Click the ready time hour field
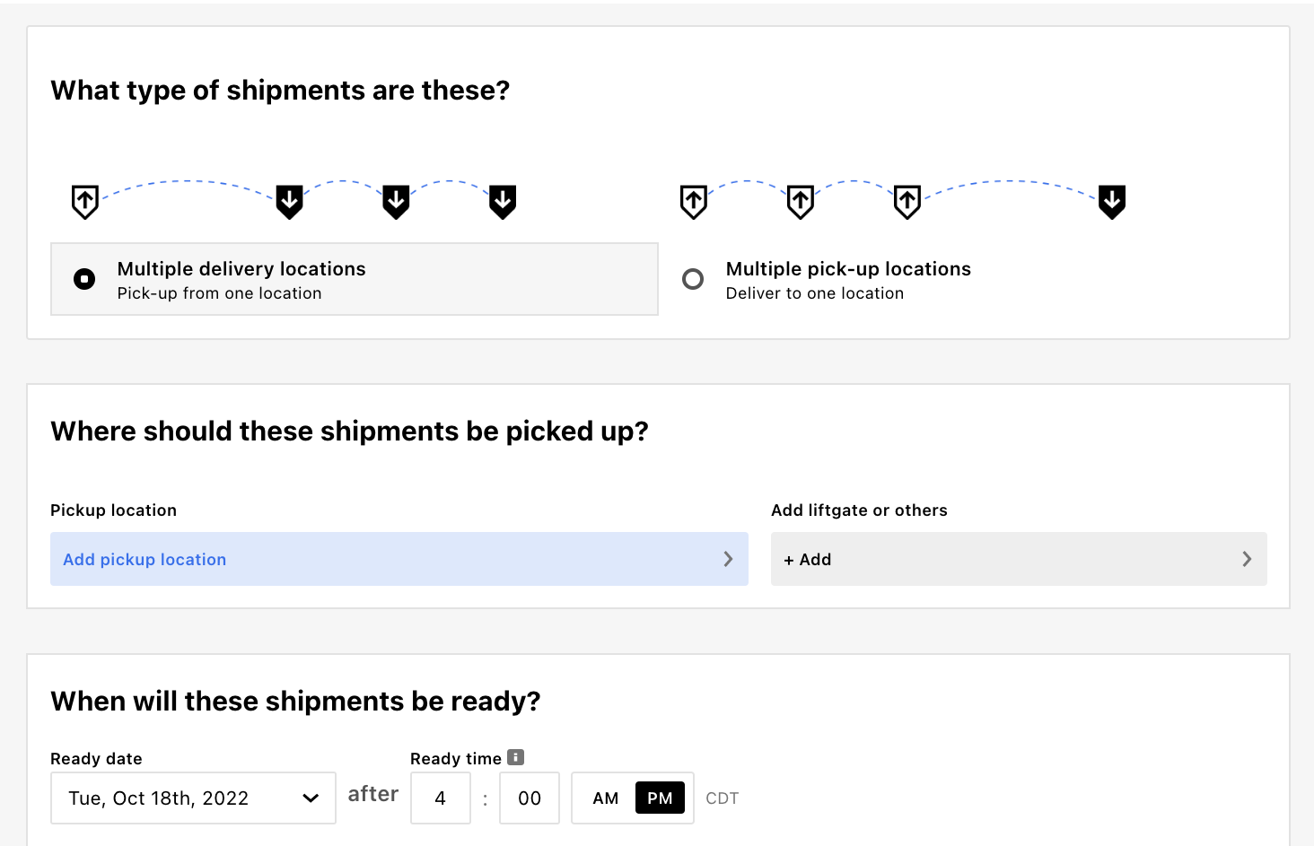Viewport: 1314px width, 846px height. point(441,798)
